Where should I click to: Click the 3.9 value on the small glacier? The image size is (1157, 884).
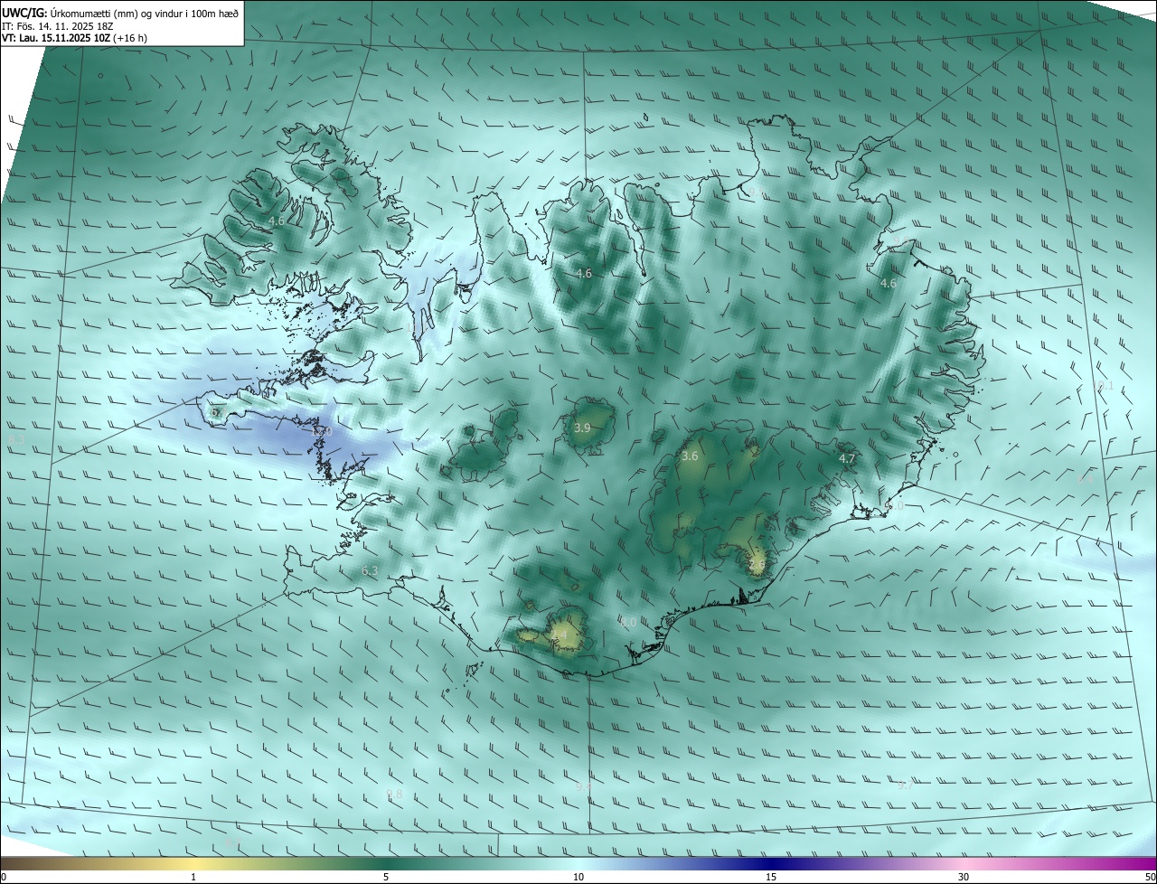pyautogui.click(x=582, y=428)
